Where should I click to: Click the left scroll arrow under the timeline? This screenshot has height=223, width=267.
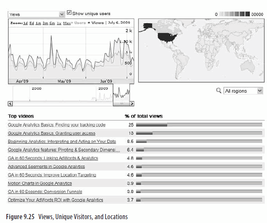click(11, 103)
